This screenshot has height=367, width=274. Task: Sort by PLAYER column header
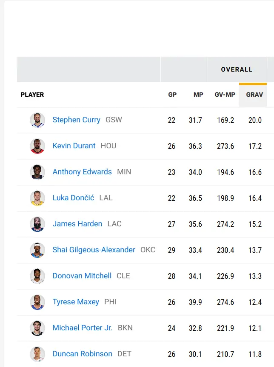pyautogui.click(x=32, y=95)
